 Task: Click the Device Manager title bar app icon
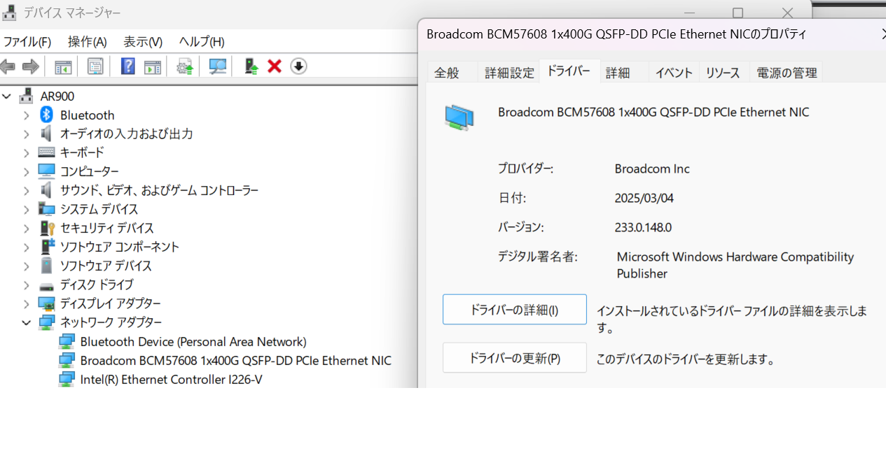tap(11, 13)
